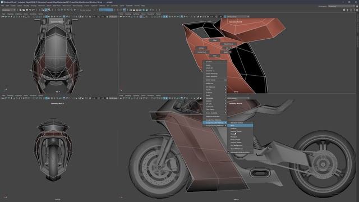Screen dimensions: 359x202
Task: Enable Snap to View Planes icon
Action: [71, 10]
